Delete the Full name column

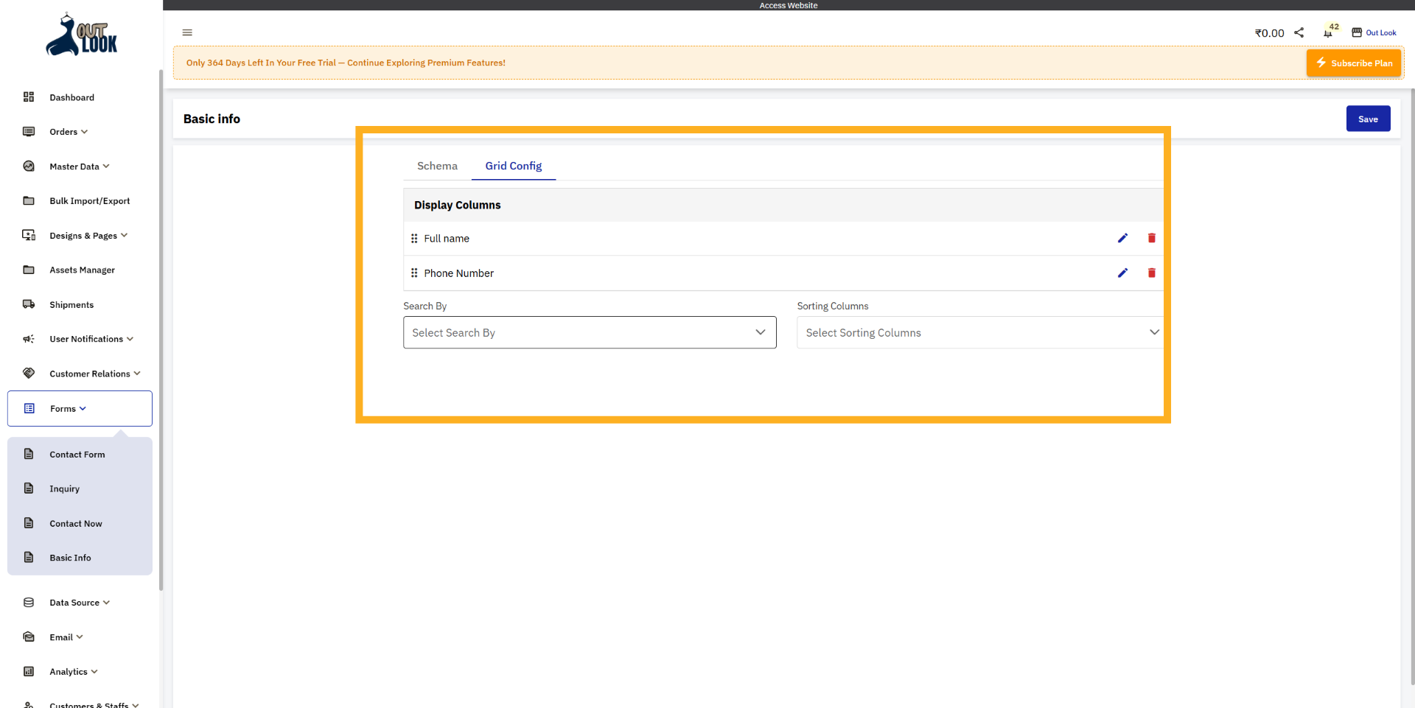point(1151,238)
